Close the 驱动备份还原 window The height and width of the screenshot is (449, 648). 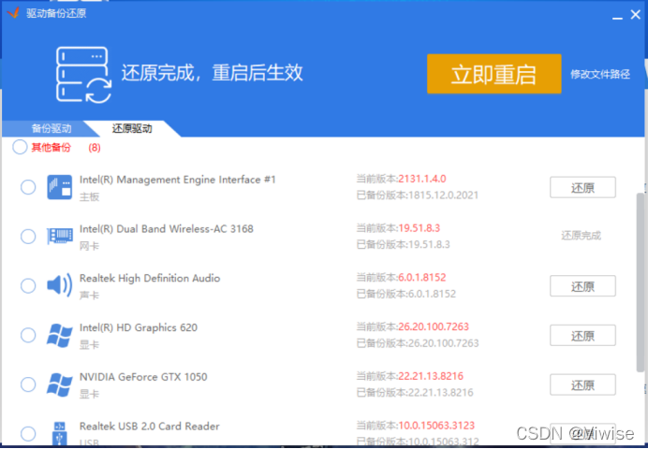click(635, 15)
